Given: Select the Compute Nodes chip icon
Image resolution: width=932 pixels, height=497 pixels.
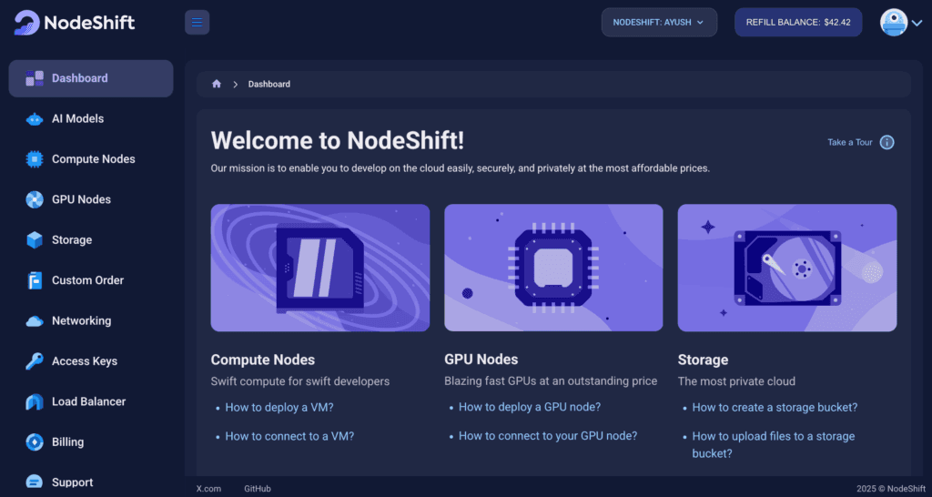Looking at the screenshot, I should (x=35, y=159).
